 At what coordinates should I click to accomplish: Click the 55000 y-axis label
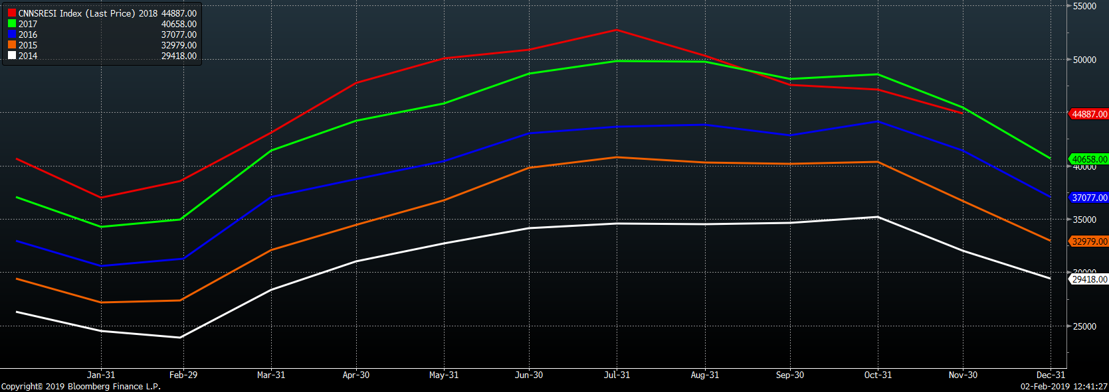pos(1084,6)
